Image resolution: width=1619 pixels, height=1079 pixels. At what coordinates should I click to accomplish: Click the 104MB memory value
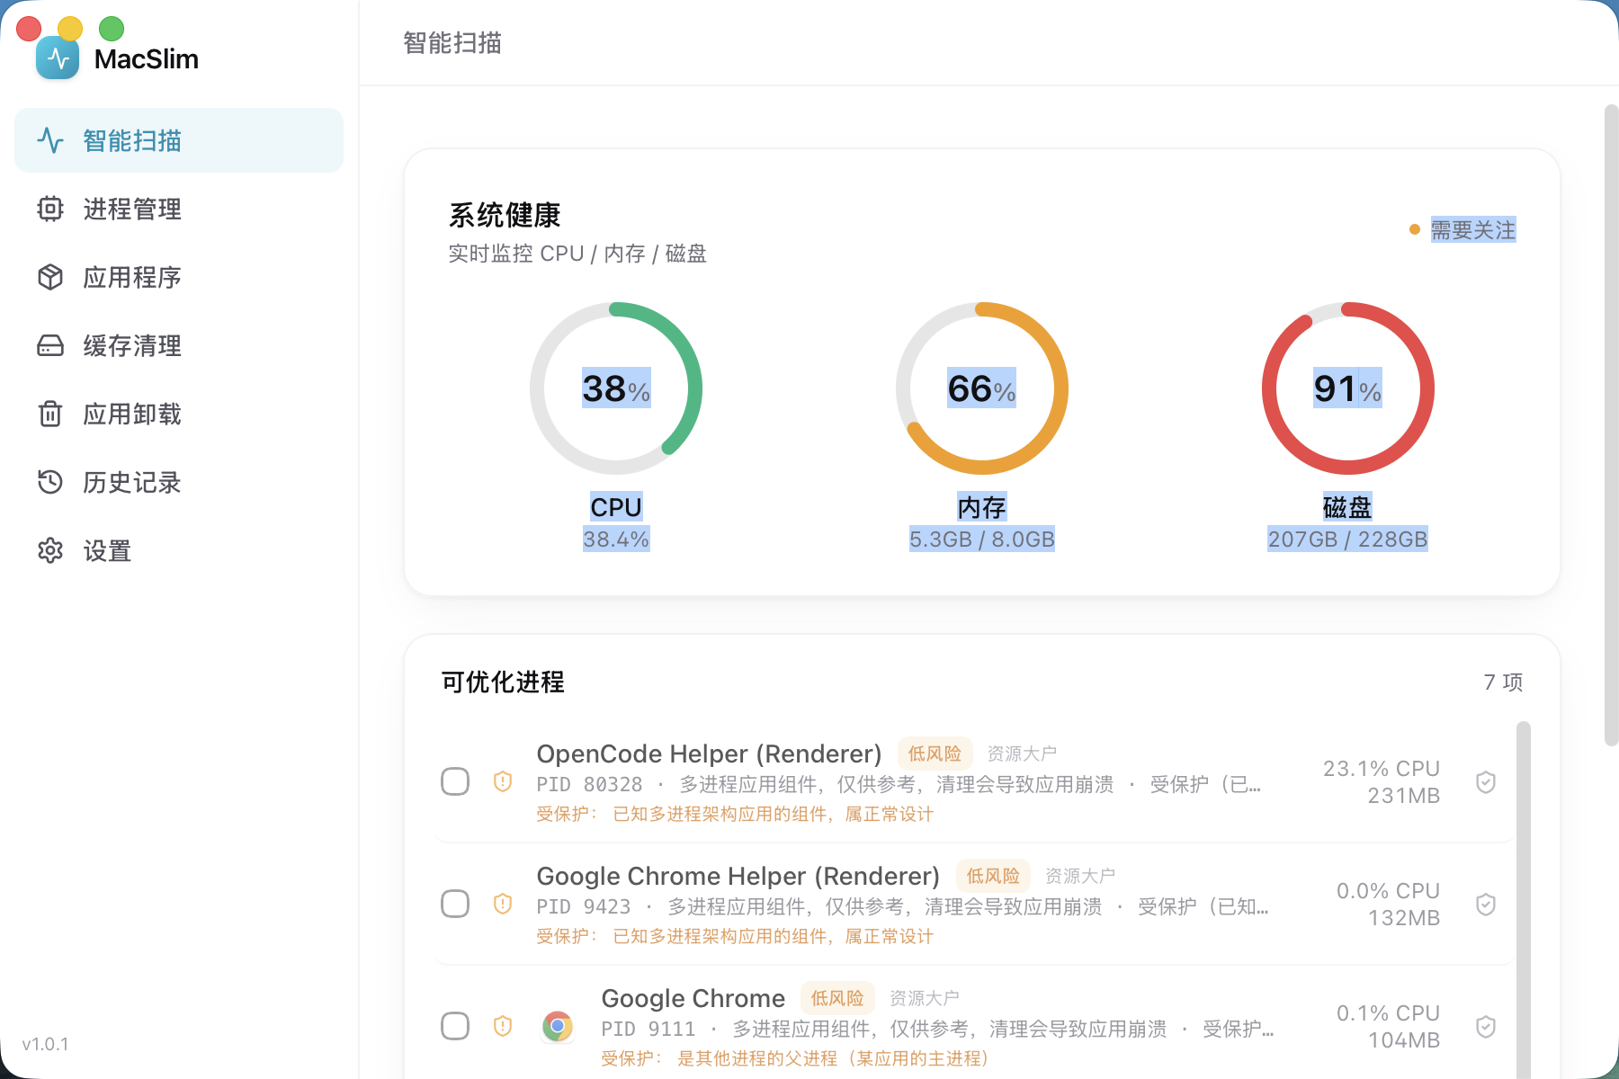pos(1404,1040)
